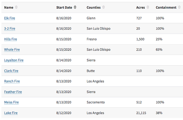Image resolution: width=183 pixels, height=120 pixels.
Task: Click the Acres header label
Action: pos(141,7)
